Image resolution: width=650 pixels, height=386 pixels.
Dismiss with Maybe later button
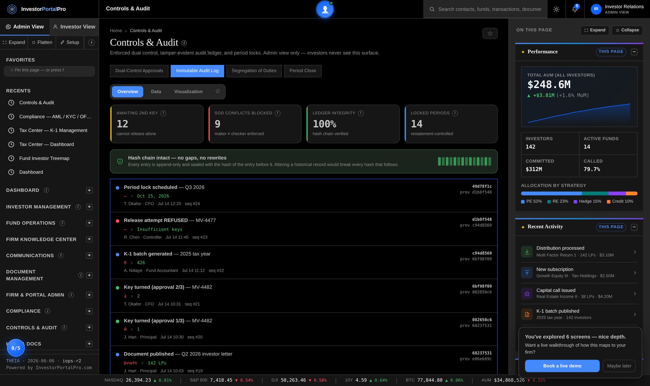[x=619, y=366]
